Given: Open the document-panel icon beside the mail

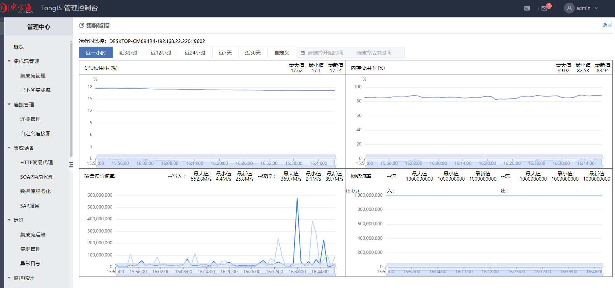Looking at the screenshot, I should [527, 8].
